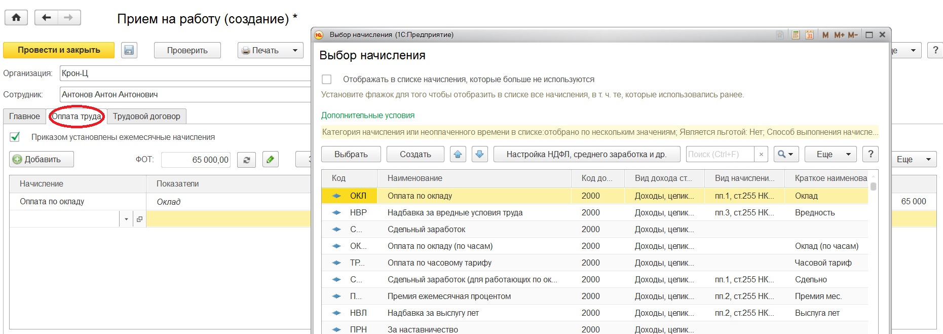Image resolution: width=943 pixels, height=334 pixels.
Task: Click the filter conditions summary text
Action: (600, 132)
